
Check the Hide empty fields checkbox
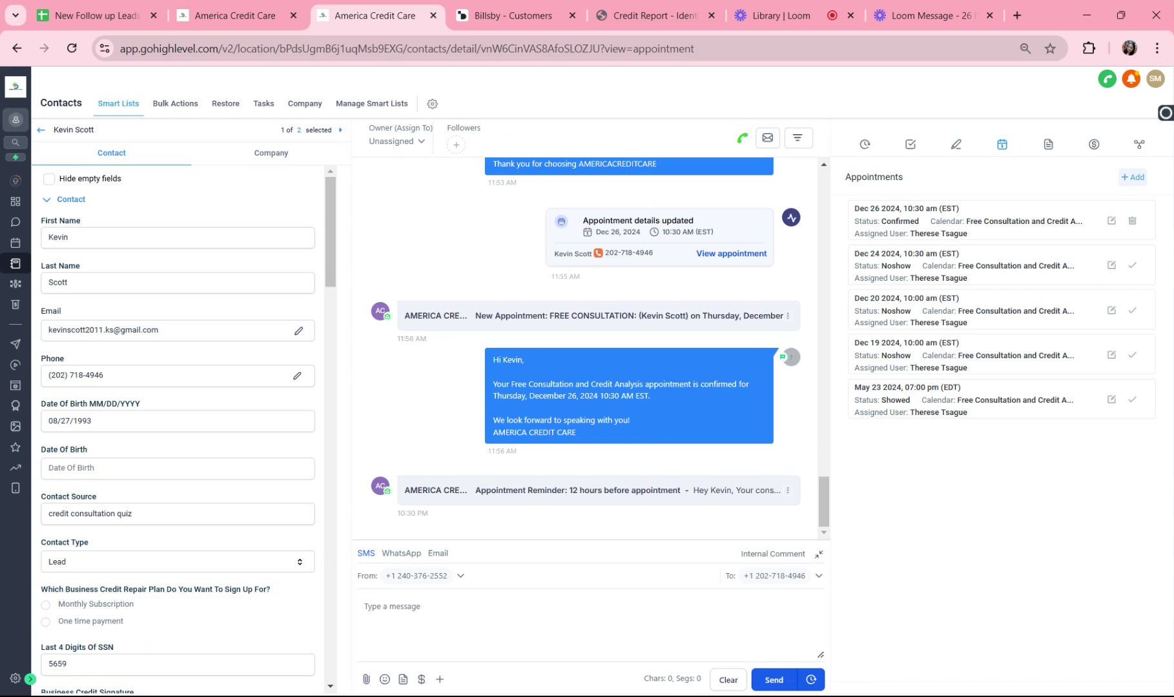click(49, 179)
